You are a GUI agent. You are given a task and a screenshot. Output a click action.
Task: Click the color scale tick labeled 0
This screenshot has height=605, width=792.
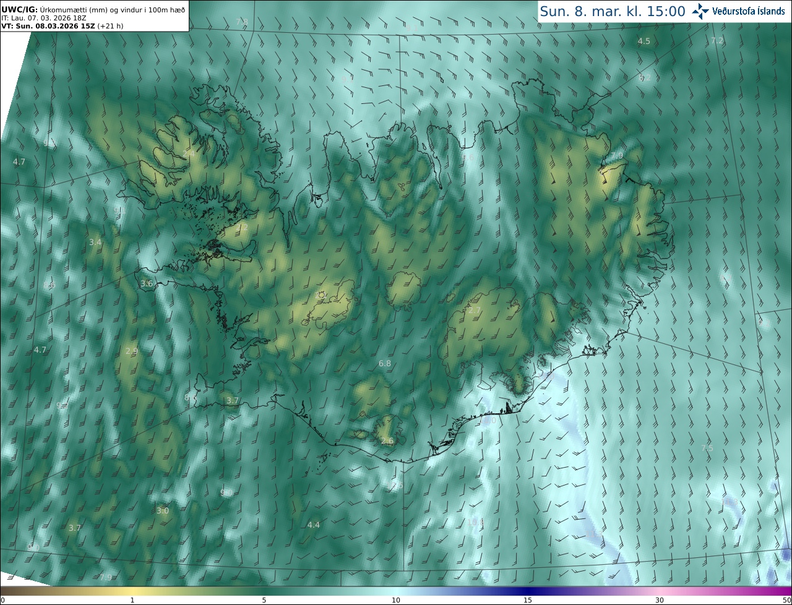click(2, 600)
